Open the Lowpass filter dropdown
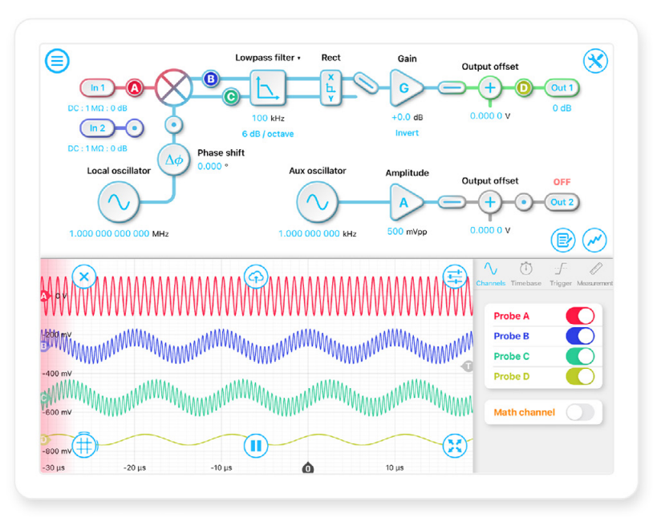The height and width of the screenshot is (522, 665). pos(268,58)
